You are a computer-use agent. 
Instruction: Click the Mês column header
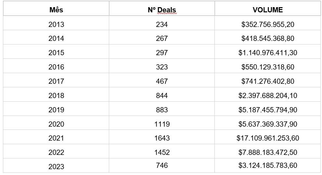pos(56,10)
